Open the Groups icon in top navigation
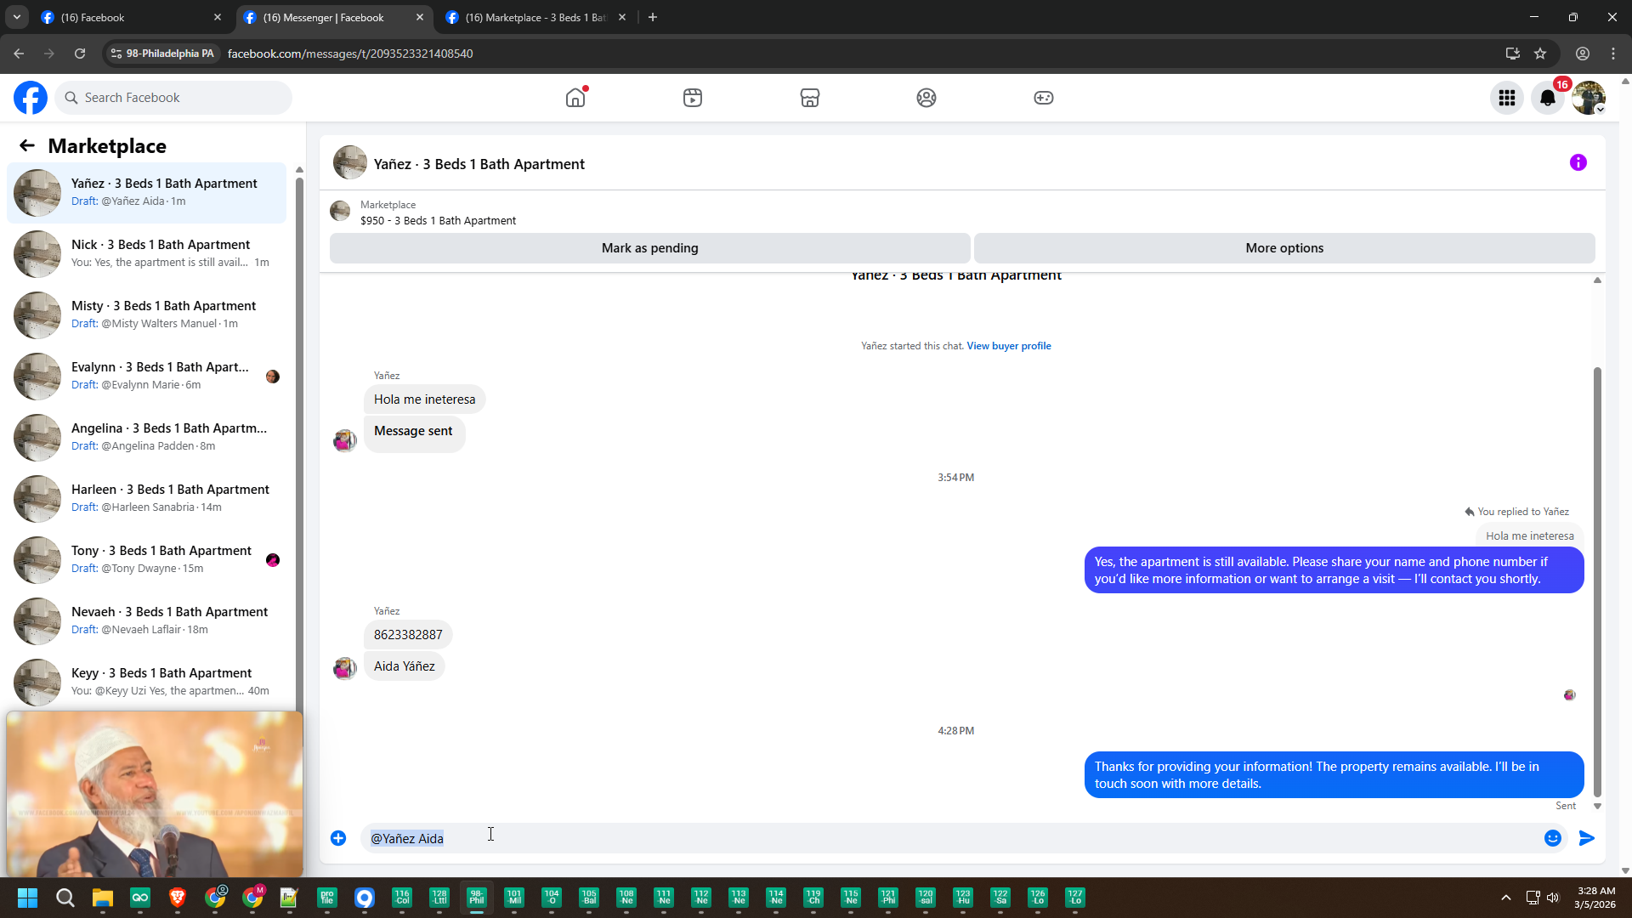This screenshot has height=918, width=1632. click(926, 98)
